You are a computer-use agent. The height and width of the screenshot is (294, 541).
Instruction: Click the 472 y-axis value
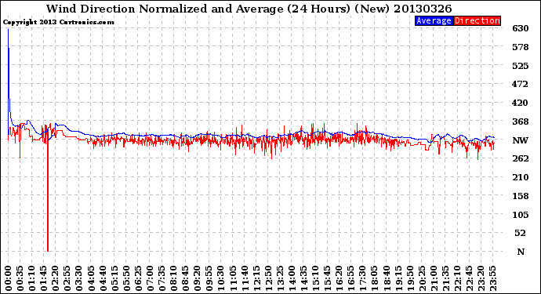pyautogui.click(x=521, y=84)
